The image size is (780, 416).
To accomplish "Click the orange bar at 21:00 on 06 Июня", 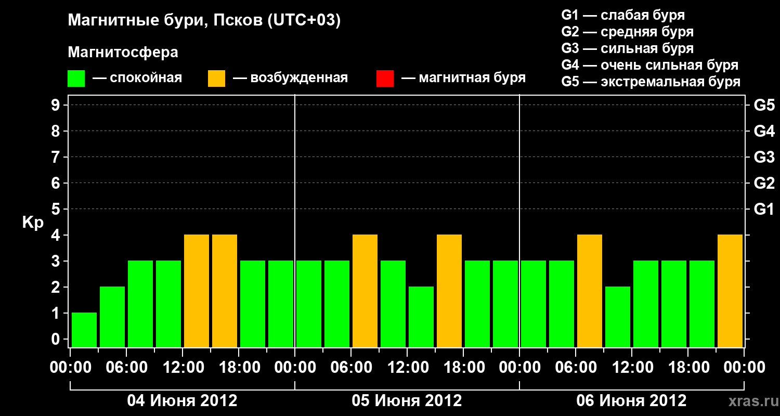I will [x=730, y=291].
